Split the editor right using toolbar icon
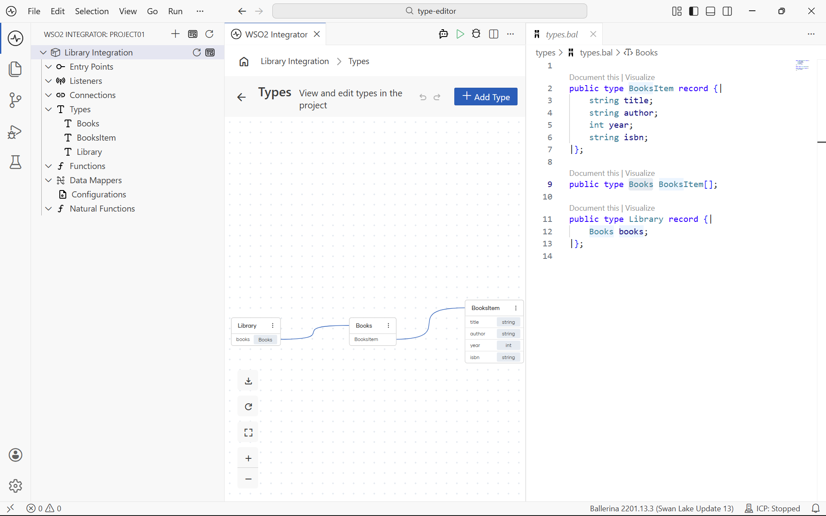The width and height of the screenshot is (826, 516). click(x=494, y=34)
